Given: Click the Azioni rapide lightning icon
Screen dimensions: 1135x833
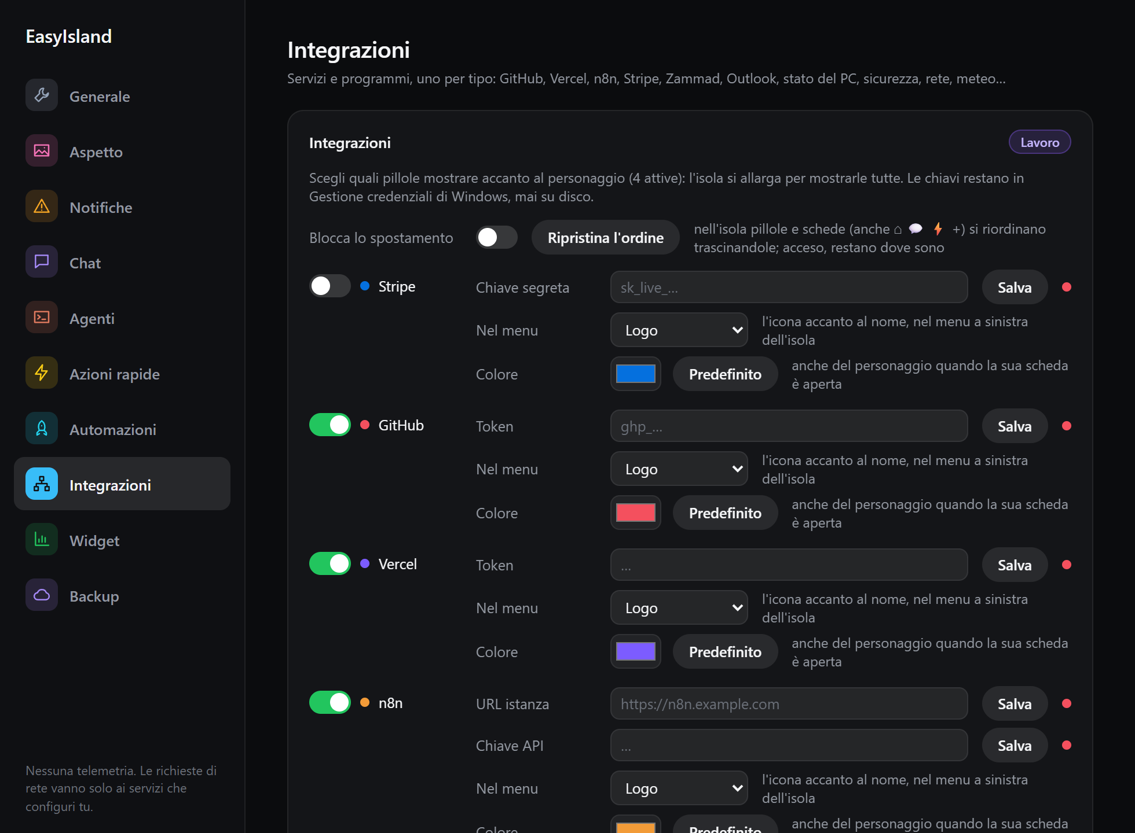Looking at the screenshot, I should 42,373.
